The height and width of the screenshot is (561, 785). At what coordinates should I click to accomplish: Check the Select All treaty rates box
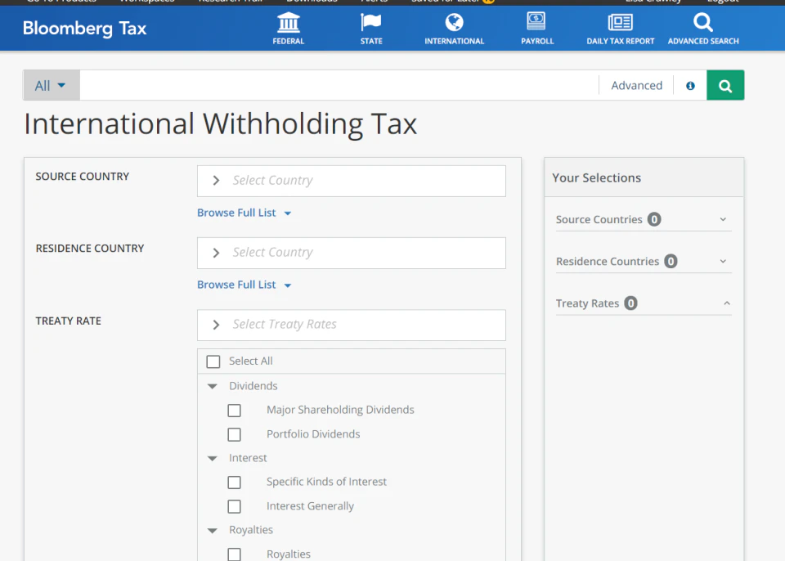[213, 361]
